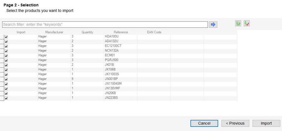Click Hager manufacturer cell in HDA100U row
Image resolution: width=282 pixels, height=131 pixels.
(54, 37)
